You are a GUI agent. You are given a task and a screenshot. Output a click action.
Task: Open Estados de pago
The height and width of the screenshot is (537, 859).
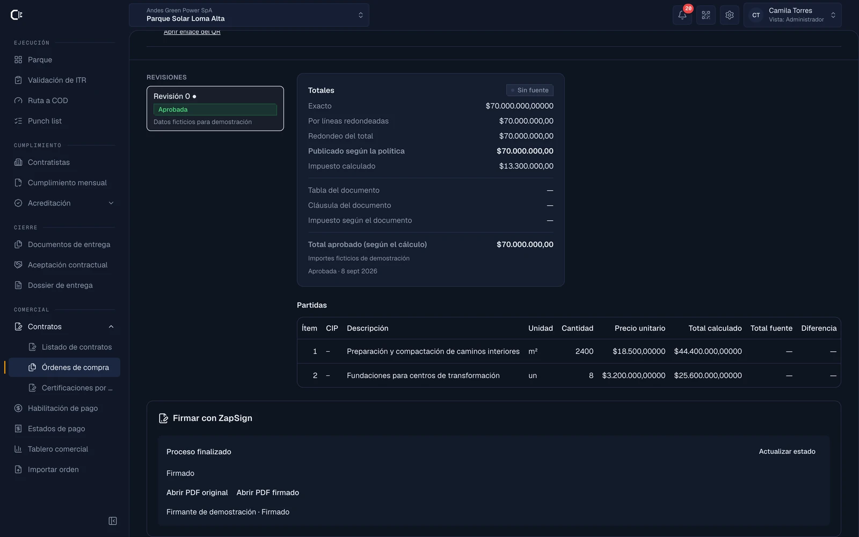click(64, 429)
